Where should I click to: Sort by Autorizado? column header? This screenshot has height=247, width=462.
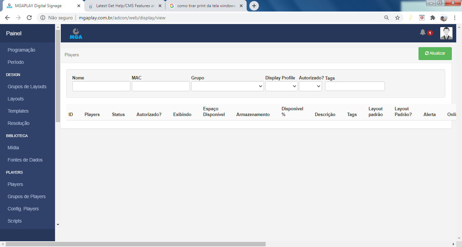pos(149,114)
